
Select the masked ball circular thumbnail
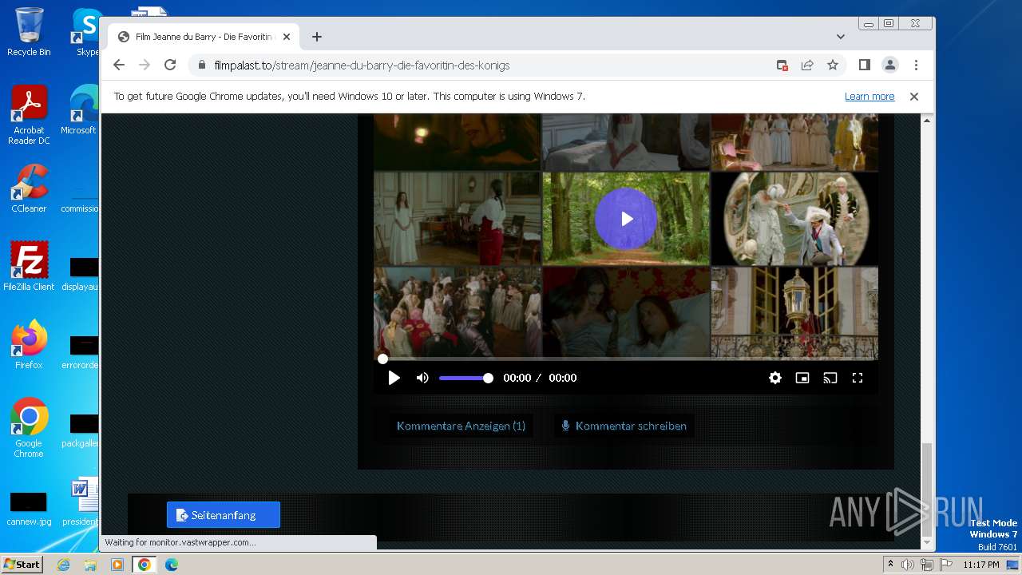tap(794, 218)
